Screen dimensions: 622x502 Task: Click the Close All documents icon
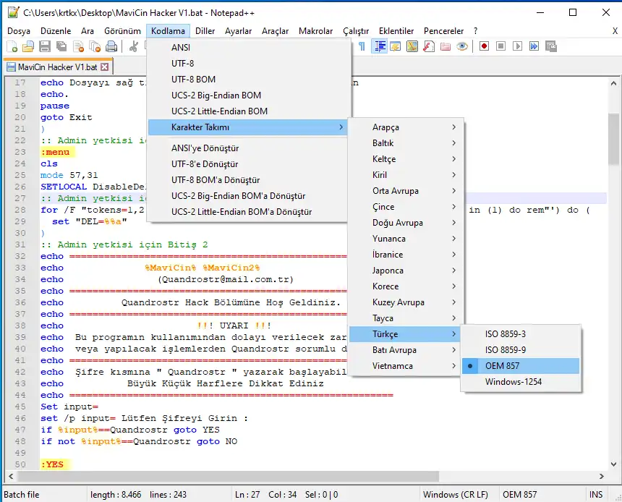[95, 47]
